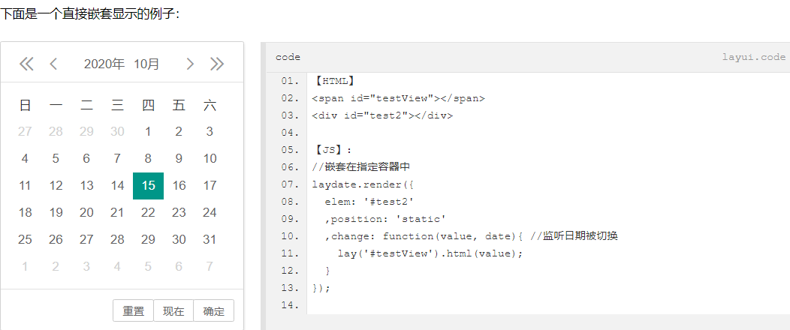Select date 22 in calendar
Image resolution: width=790 pixels, height=330 pixels.
(148, 212)
